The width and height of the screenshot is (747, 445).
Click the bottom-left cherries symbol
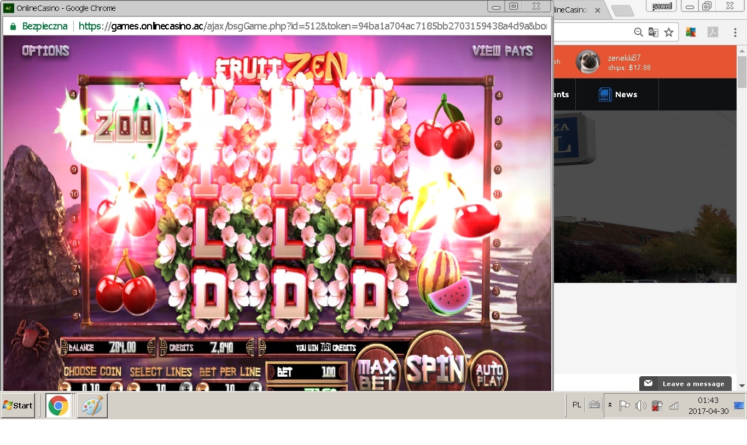pos(126,283)
